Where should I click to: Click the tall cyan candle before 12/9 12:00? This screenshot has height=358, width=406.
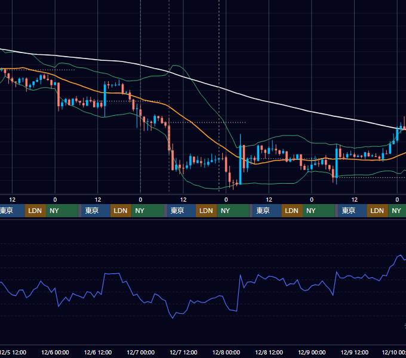pos(337,163)
